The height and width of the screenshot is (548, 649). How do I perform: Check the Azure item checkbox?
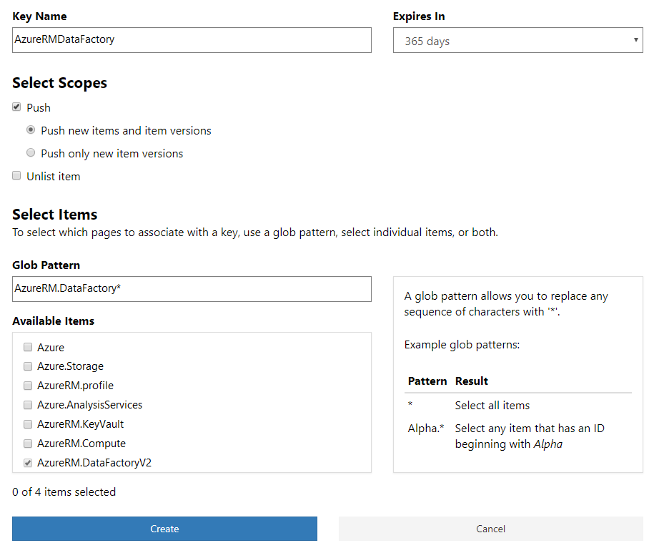(x=28, y=347)
